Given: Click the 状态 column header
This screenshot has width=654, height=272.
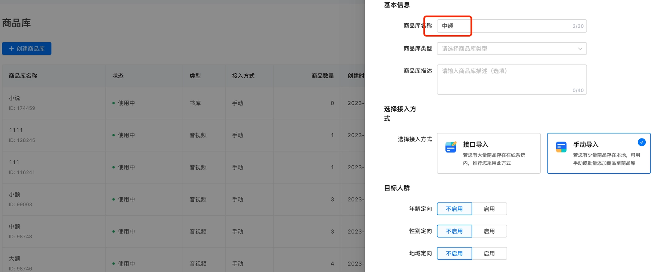Looking at the screenshot, I should 118,76.
